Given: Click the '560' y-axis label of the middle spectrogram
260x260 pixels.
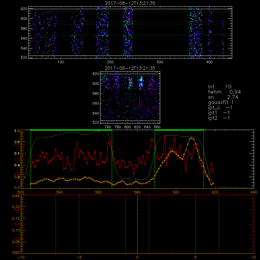Looking at the screenshot, I should coord(96,103).
